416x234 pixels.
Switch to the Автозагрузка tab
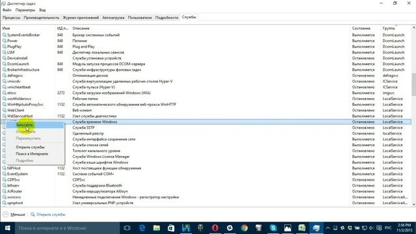(113, 18)
